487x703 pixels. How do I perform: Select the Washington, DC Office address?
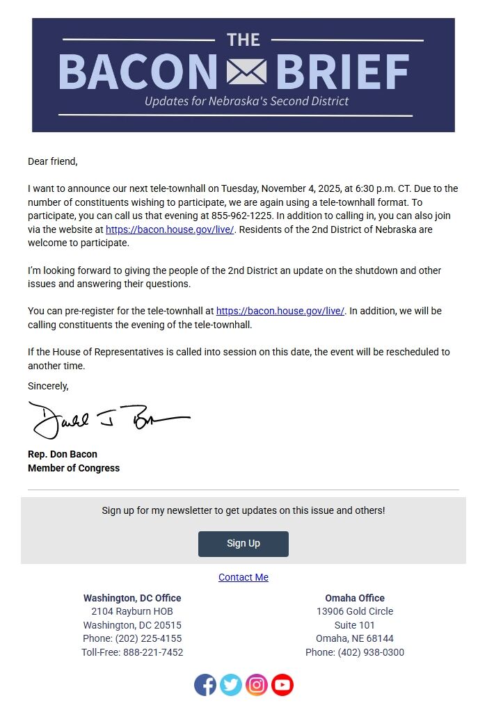point(132,611)
